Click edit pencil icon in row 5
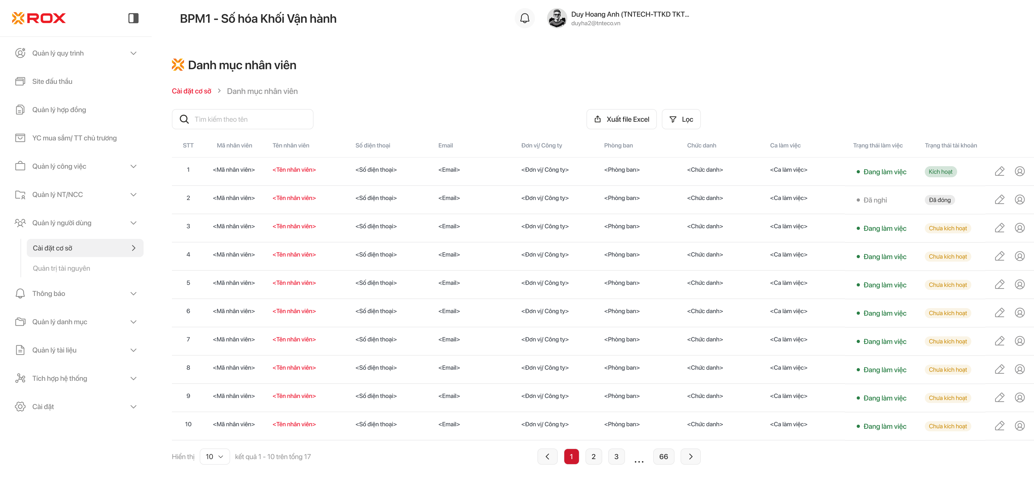 (x=999, y=285)
